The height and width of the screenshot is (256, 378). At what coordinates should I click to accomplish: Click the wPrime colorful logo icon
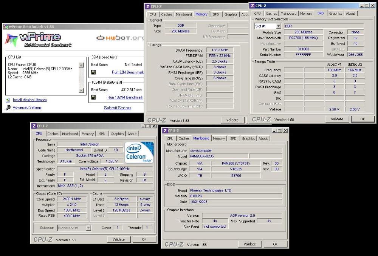pos(11,40)
